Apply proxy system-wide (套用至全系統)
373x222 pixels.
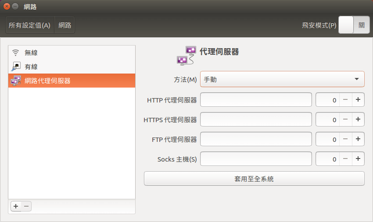pos(254,179)
